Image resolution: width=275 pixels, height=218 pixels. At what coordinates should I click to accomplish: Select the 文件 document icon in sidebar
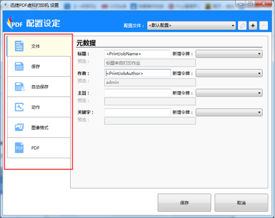19,46
